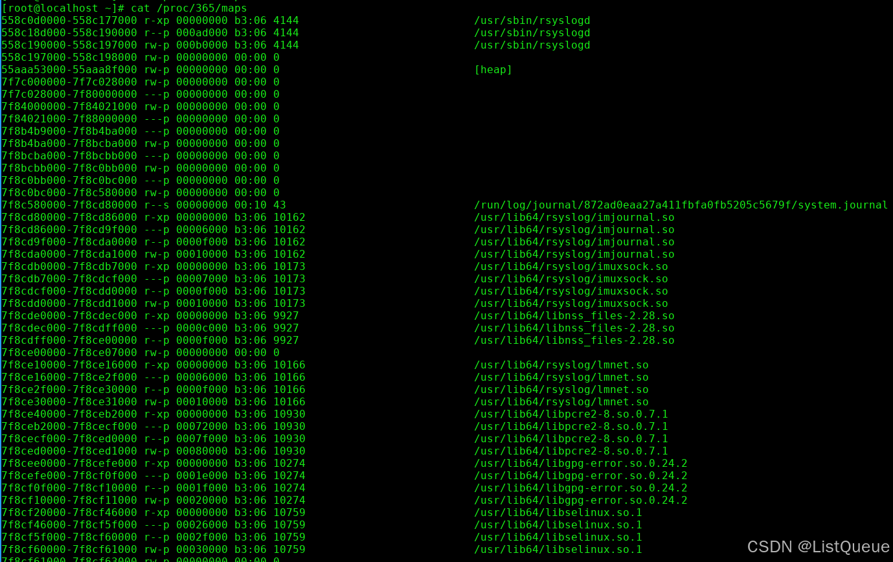
Task: Click the r-xp lmnet.so path entry
Action: pos(561,365)
